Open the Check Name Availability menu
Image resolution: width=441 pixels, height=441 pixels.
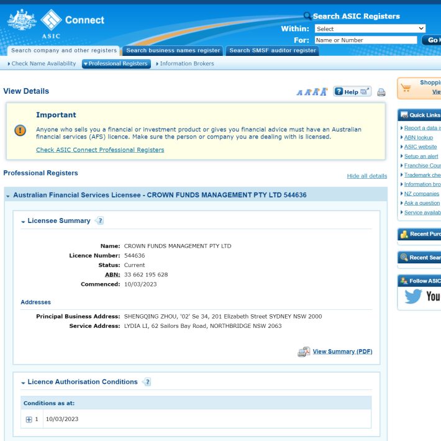(41, 63)
